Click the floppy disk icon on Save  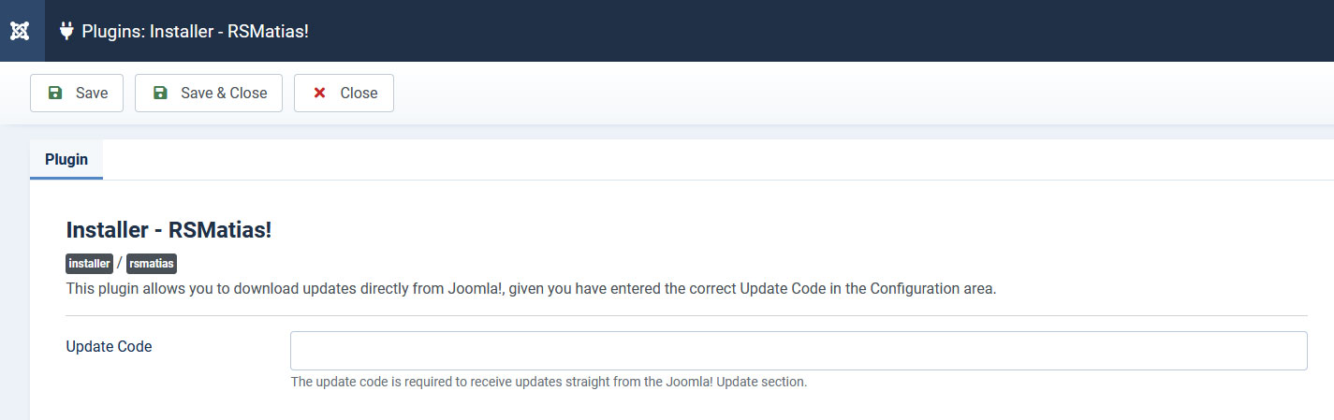55,93
